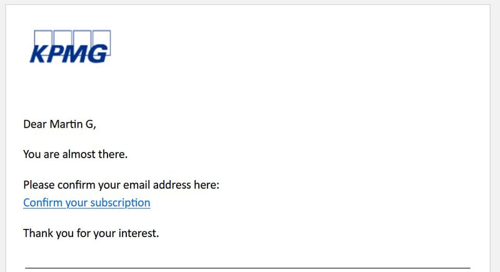500x272 pixels.
Task: Click the 'Please confirm your email address here:' line
Action: click(121, 185)
